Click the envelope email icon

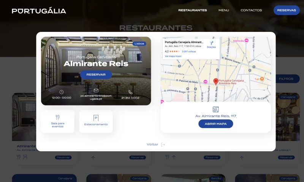coord(96,90)
